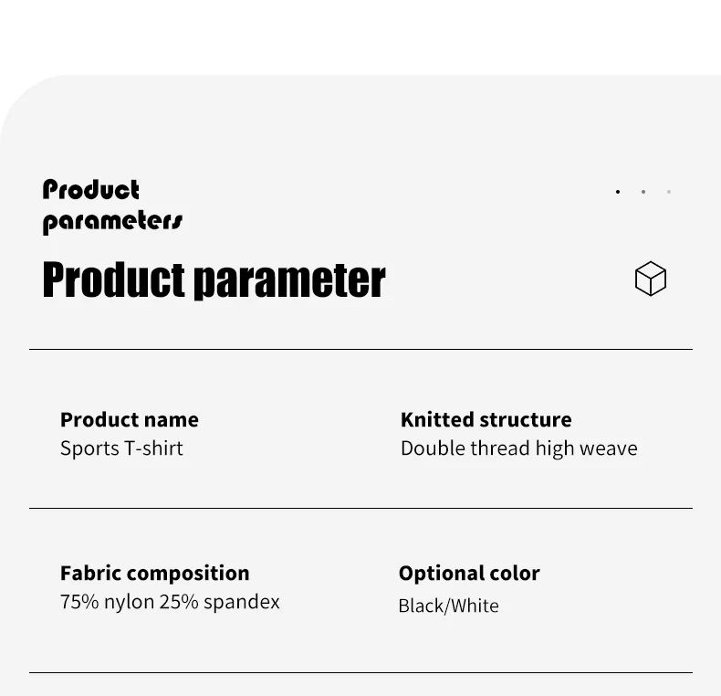Click the word 'spandex' in fabric composition
Viewport: 721px width, 696px height.
[242, 603]
